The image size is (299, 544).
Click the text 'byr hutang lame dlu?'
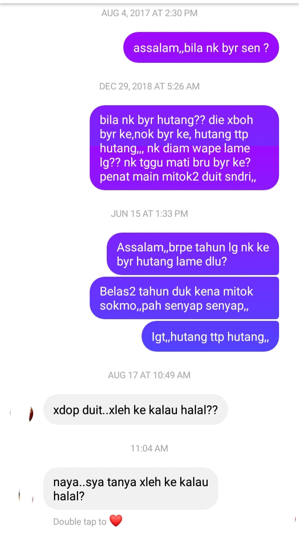(172, 262)
